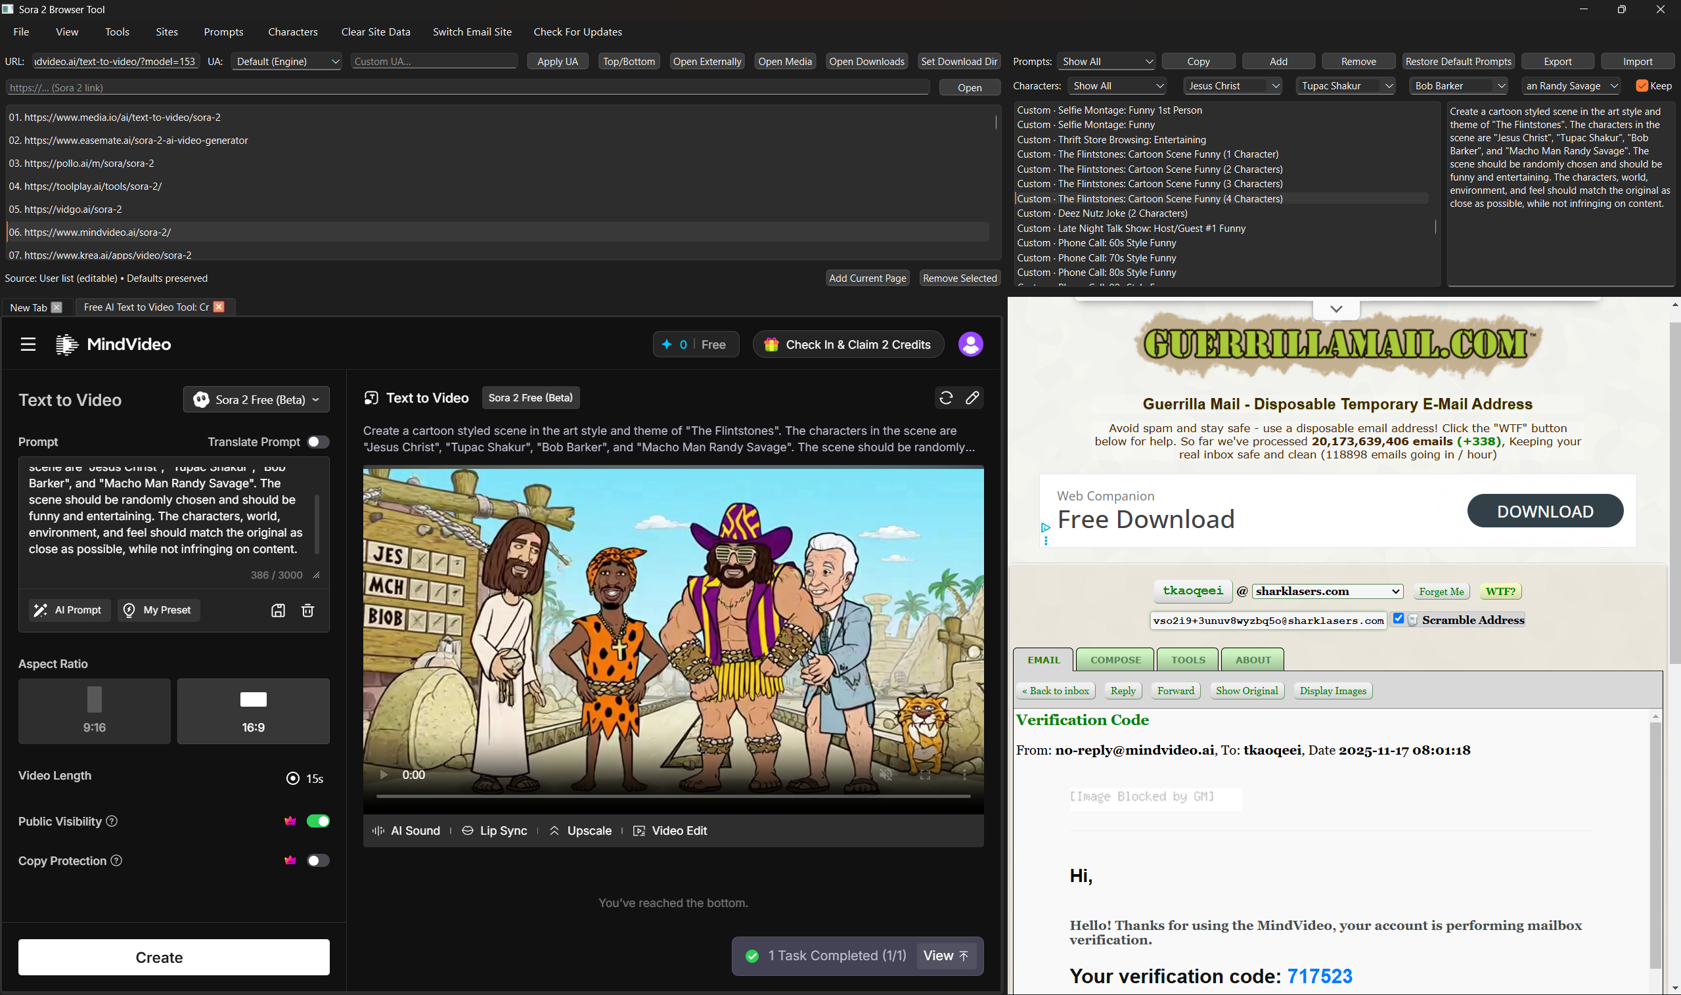1681x995 pixels.
Task: Change the sharklasers.com email domain
Action: tap(1327, 590)
